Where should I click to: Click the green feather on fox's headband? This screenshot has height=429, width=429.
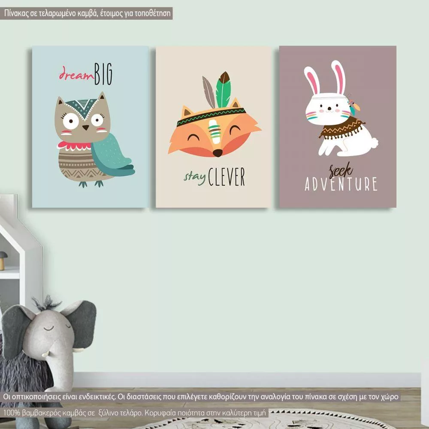(x=223, y=90)
